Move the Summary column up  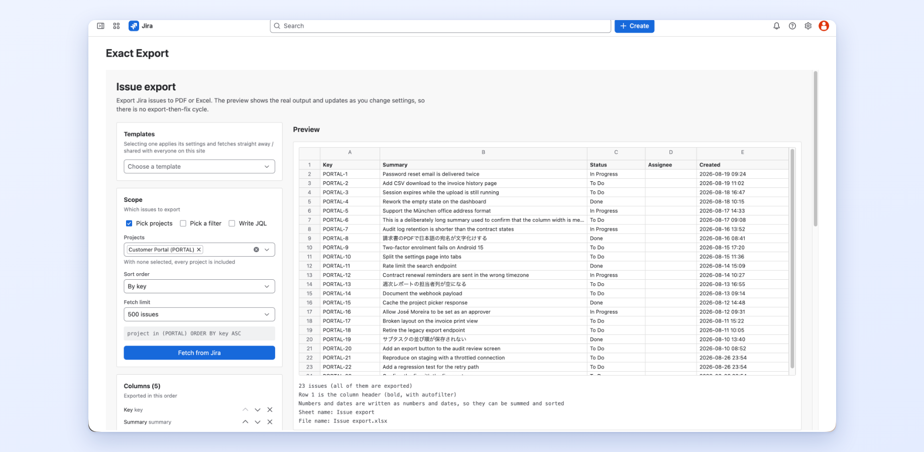[x=245, y=422]
